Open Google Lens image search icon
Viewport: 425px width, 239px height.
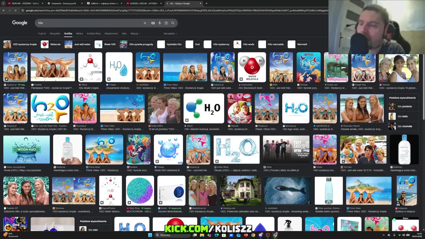[x=166, y=23]
